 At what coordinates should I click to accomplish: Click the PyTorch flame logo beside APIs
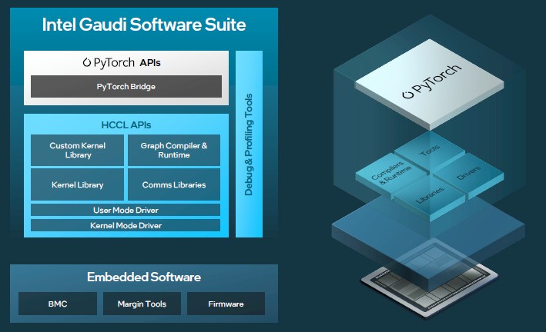coord(87,62)
